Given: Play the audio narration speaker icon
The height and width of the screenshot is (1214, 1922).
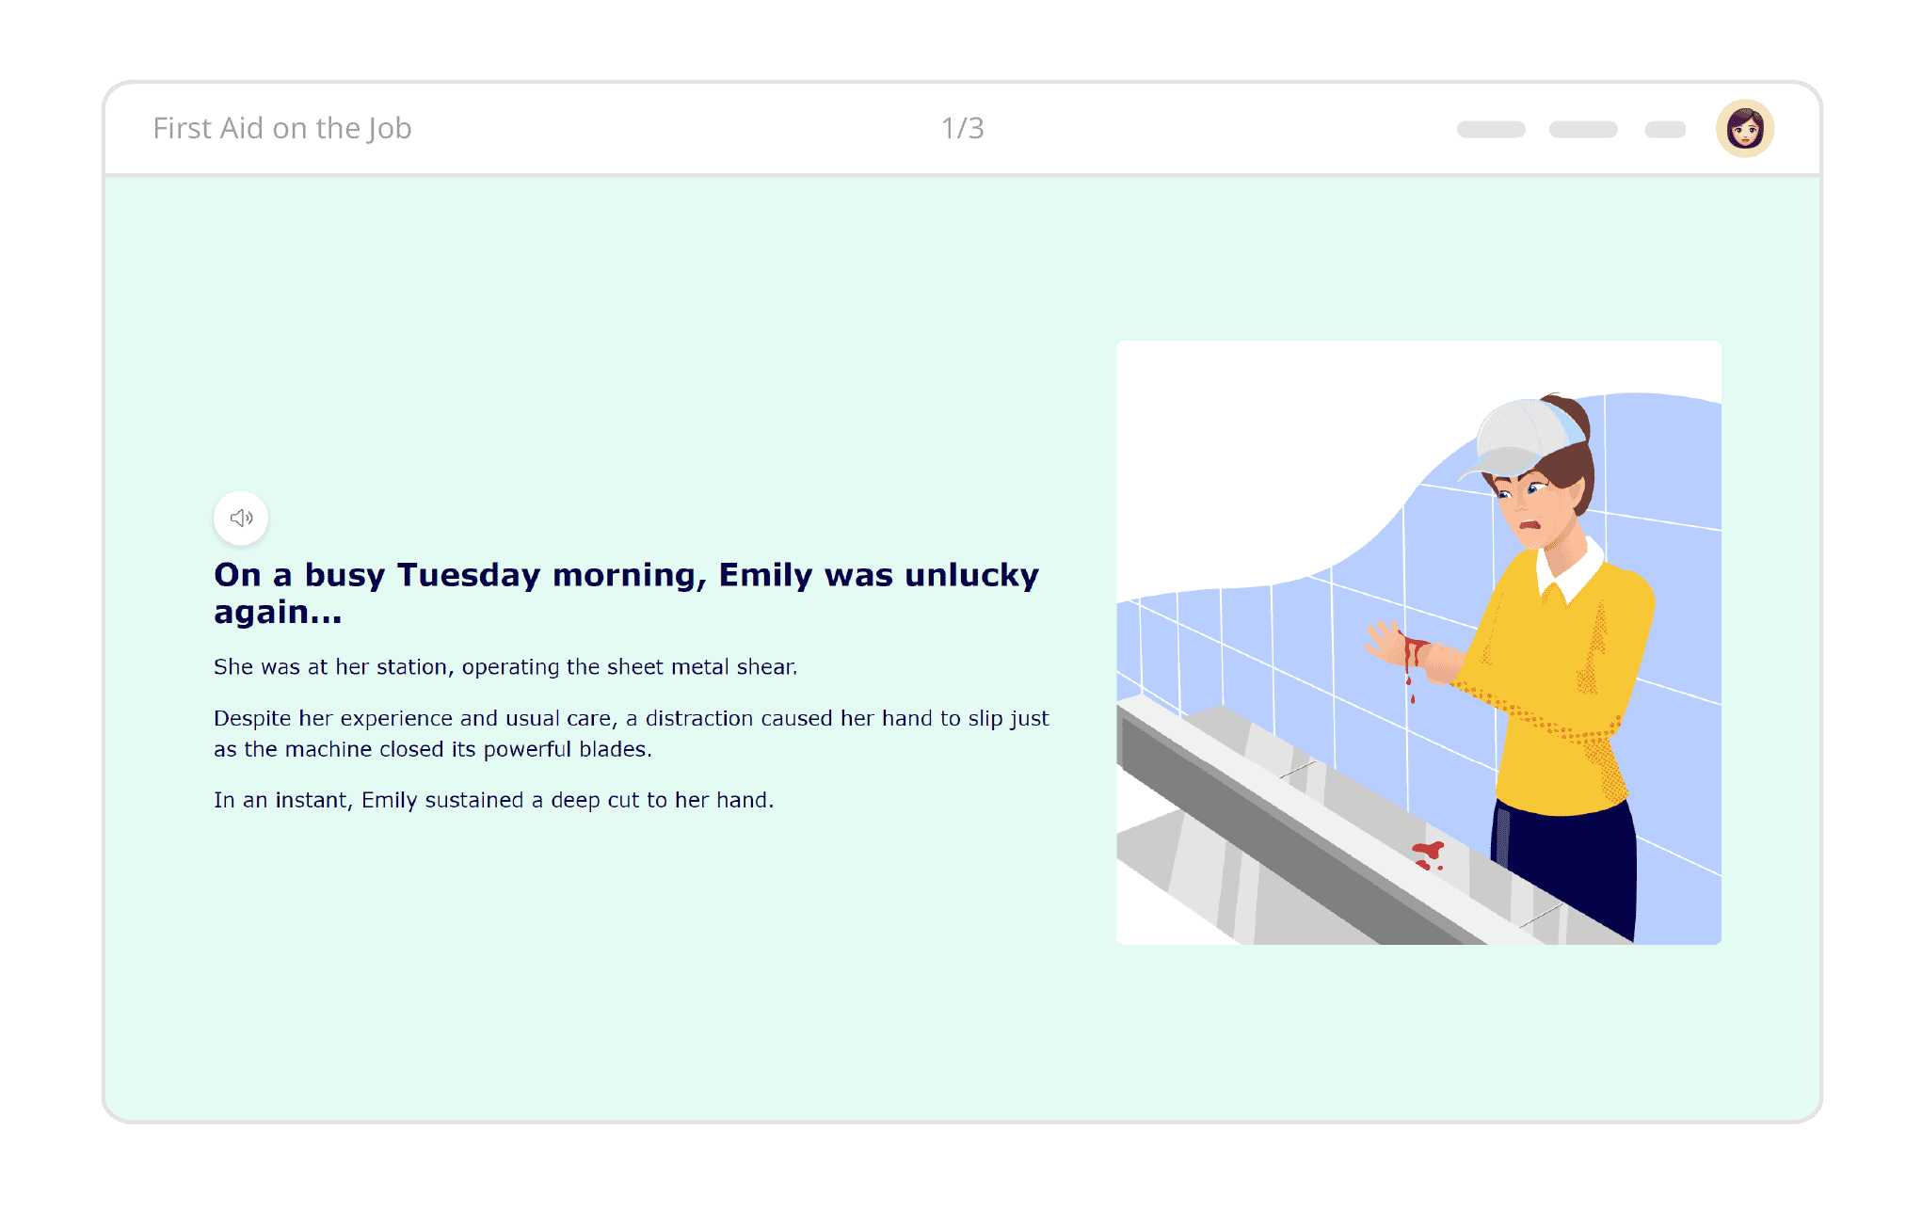Looking at the screenshot, I should (x=241, y=518).
